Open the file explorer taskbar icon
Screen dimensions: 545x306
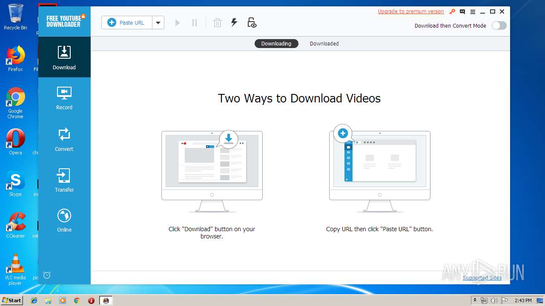(x=48, y=300)
